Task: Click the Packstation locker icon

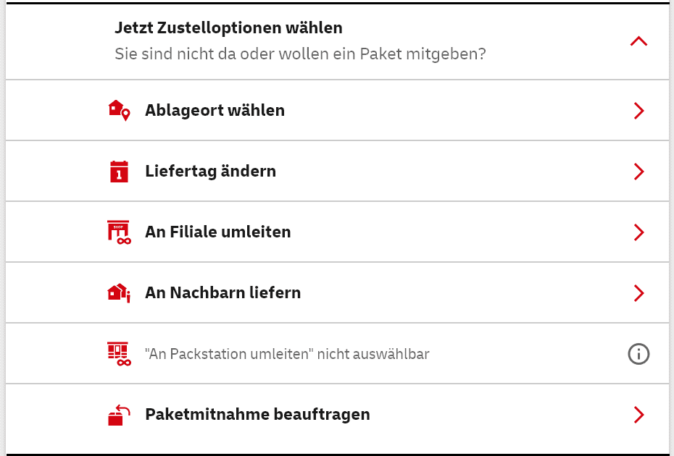Action: [x=118, y=354]
